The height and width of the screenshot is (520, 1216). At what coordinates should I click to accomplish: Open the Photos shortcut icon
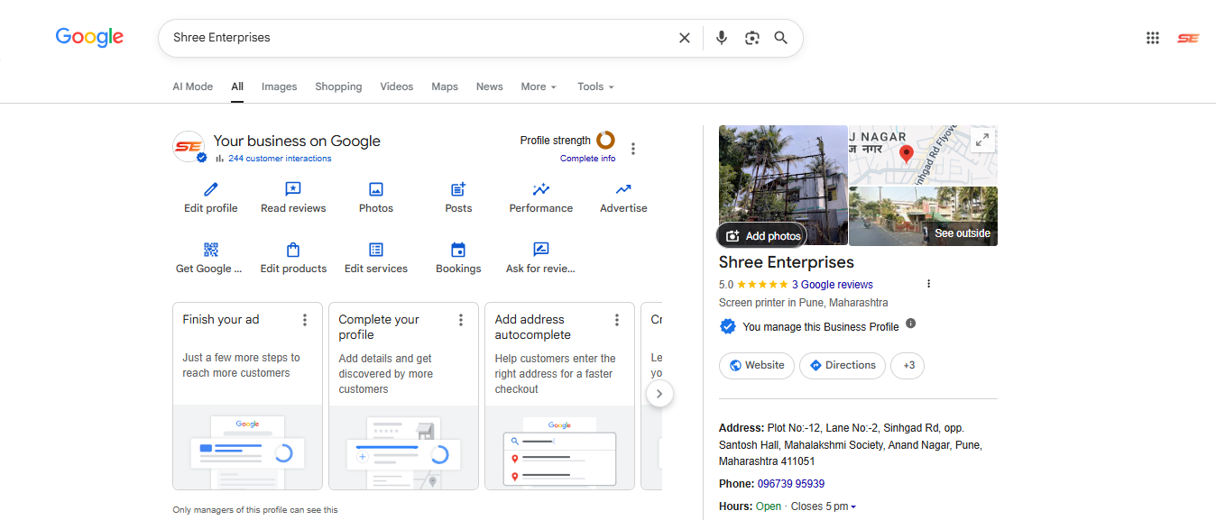coord(376,189)
